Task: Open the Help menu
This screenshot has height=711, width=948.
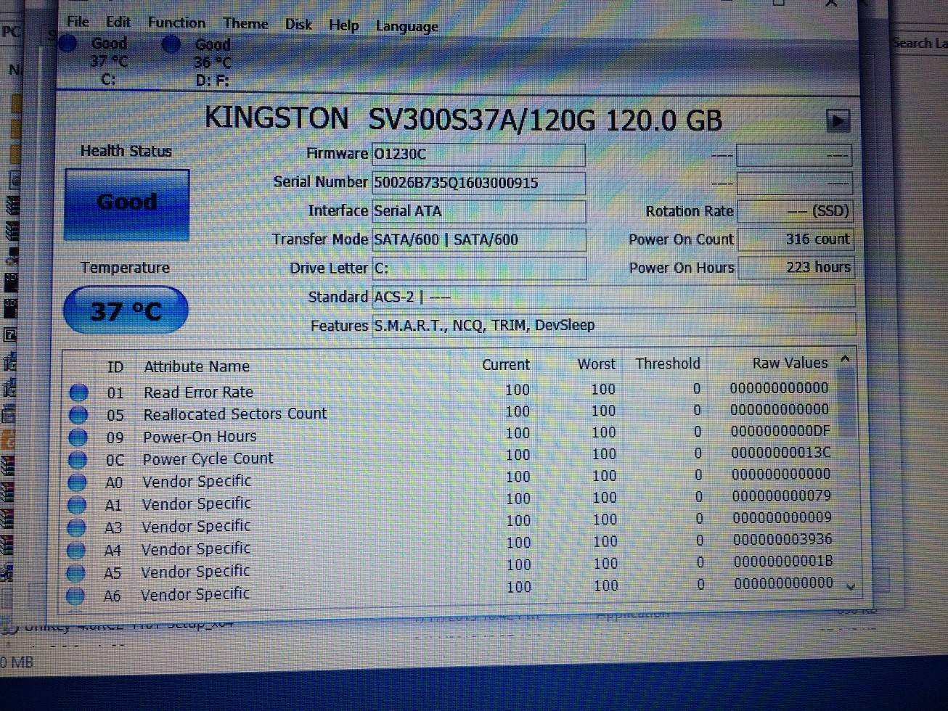Action: (x=344, y=25)
